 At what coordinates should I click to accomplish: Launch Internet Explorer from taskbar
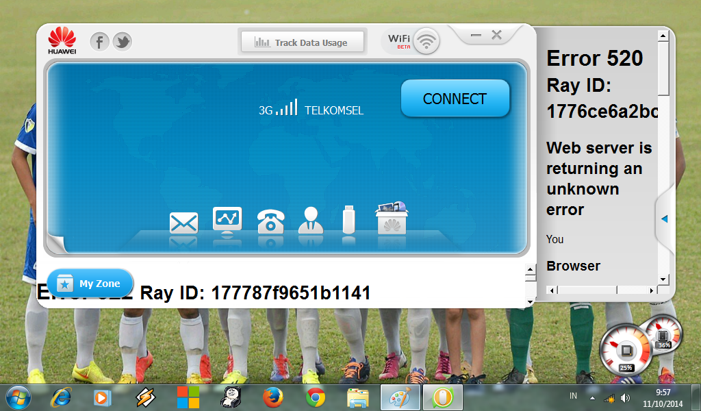61,397
